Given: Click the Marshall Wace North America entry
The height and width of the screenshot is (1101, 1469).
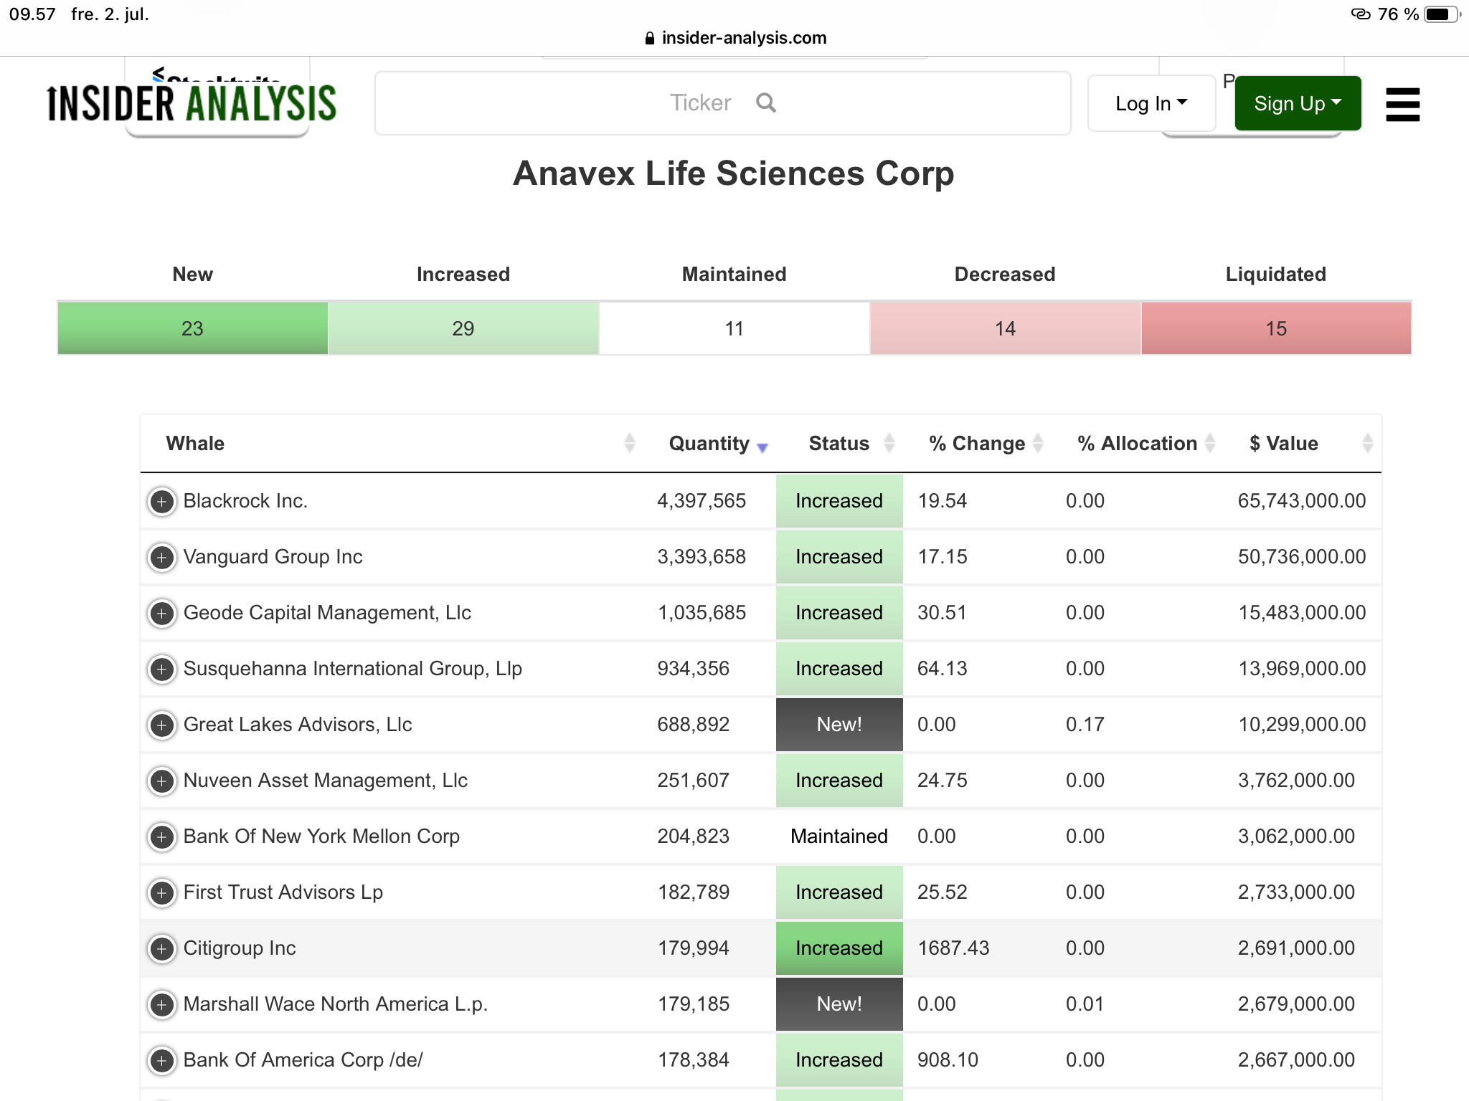Looking at the screenshot, I should pyautogui.click(x=335, y=1004).
